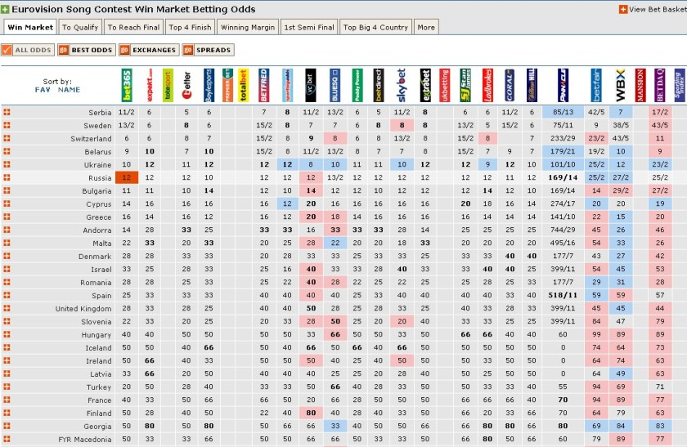
Task: Click the skybet bookmaker logo
Action: pyautogui.click(x=402, y=85)
